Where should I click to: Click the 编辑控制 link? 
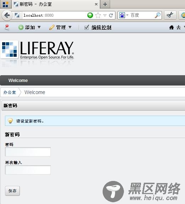click(x=102, y=27)
